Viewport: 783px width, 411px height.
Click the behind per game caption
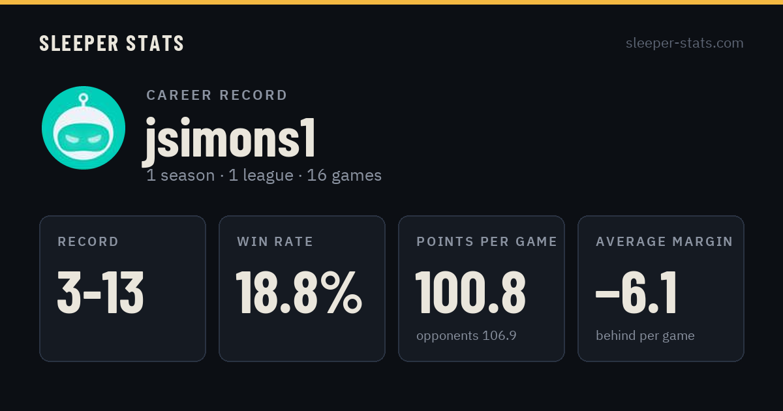tap(645, 336)
